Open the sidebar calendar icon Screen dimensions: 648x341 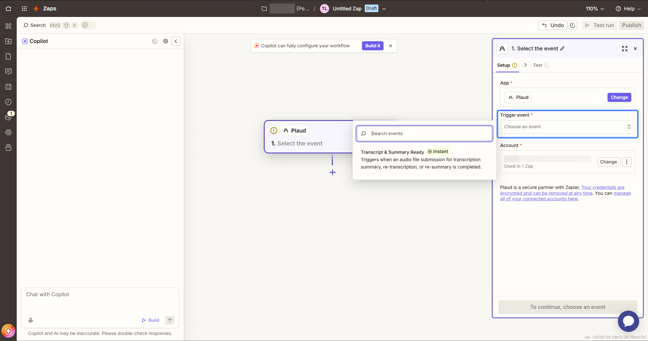[x=8, y=87]
